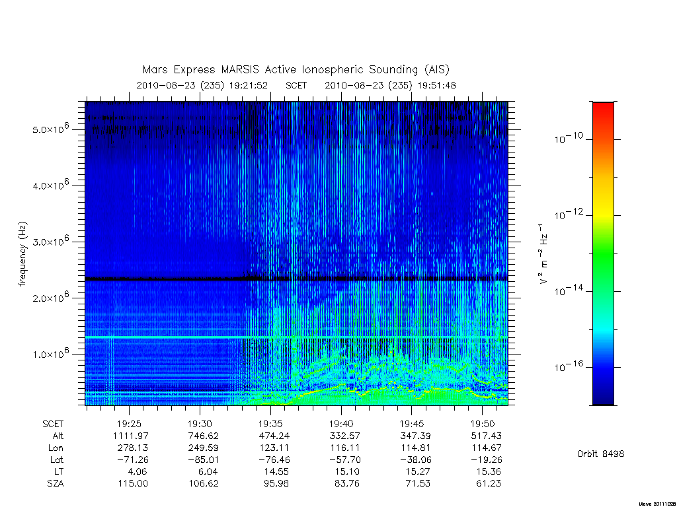
Task: Click the 3.0×10⁶ frequency tick label
Action: pos(50,240)
